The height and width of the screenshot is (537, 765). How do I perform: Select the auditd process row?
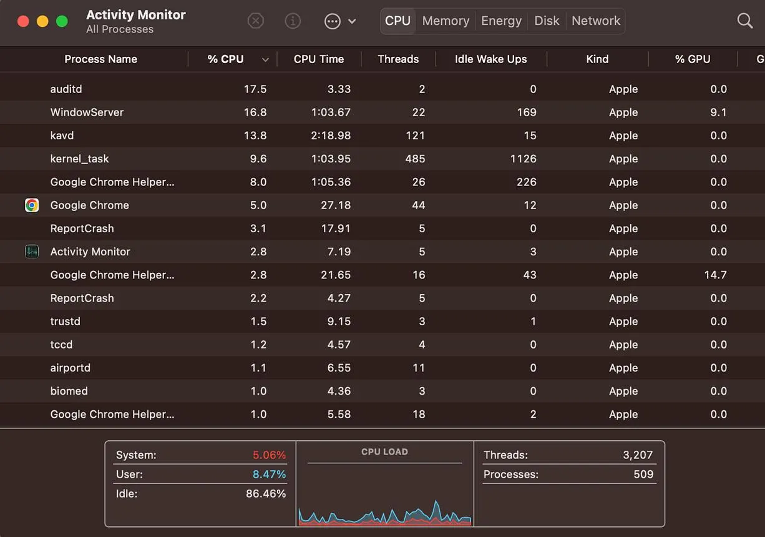(x=382, y=89)
